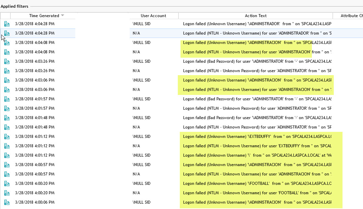This screenshot has width=363, height=209.
Task: Open details icon for the 4:01:57 PM logon failure
Action: pyautogui.click(x=7, y=99)
